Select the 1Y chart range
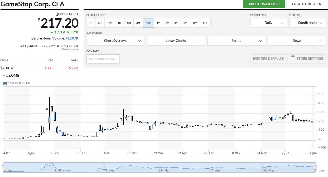This screenshot has height=177, width=328. [158, 23]
